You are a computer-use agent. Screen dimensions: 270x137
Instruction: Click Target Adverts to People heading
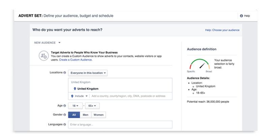tap(84, 52)
